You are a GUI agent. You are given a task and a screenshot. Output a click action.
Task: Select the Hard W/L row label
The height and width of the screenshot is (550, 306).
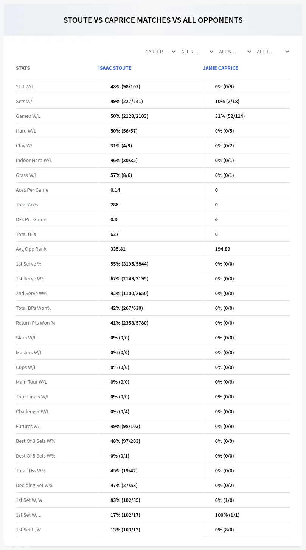pyautogui.click(x=26, y=131)
